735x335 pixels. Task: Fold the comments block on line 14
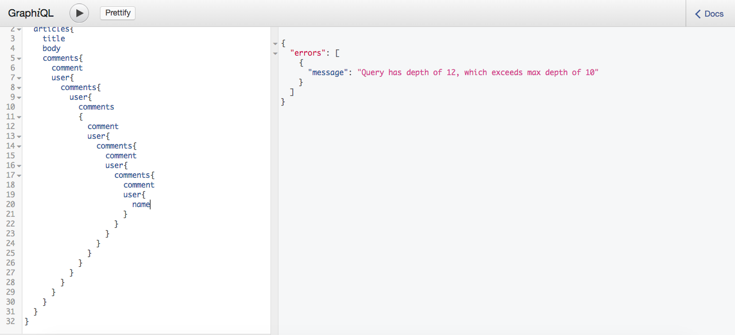[x=19, y=146]
